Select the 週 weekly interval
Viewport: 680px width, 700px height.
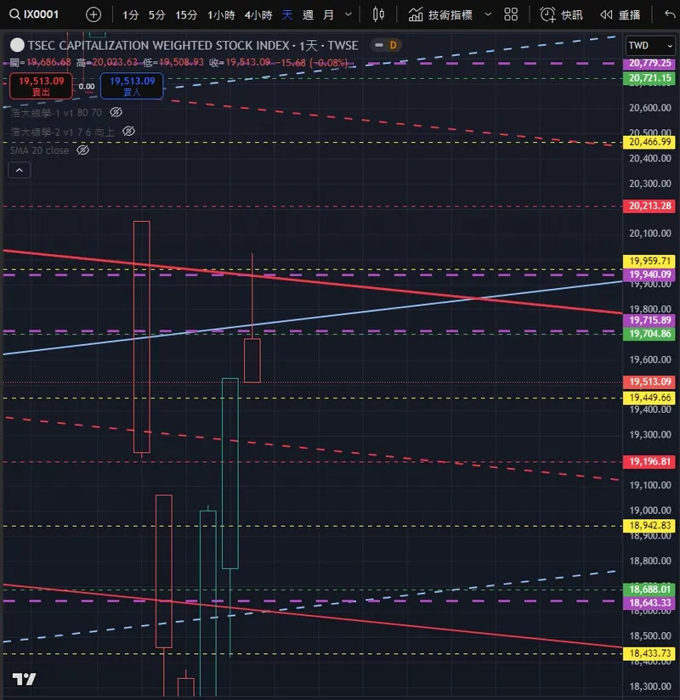pos(308,15)
